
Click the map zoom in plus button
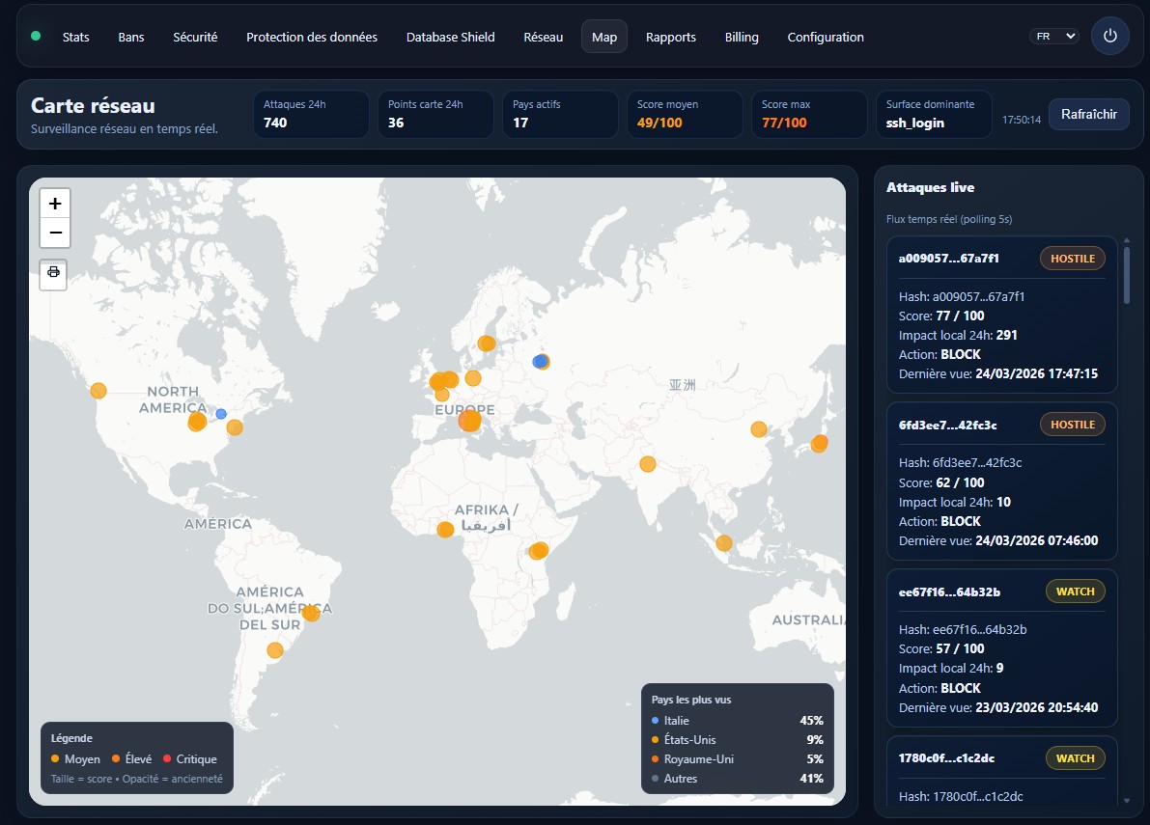pyautogui.click(x=55, y=204)
